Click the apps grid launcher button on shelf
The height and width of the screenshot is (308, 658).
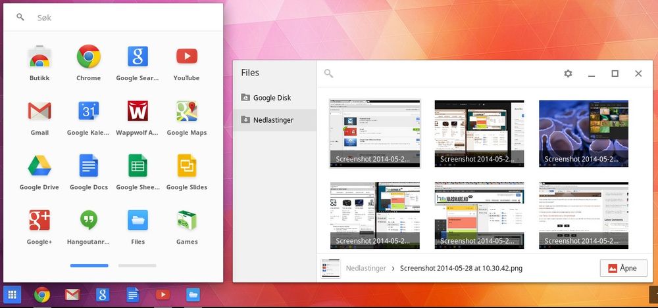[x=12, y=295]
